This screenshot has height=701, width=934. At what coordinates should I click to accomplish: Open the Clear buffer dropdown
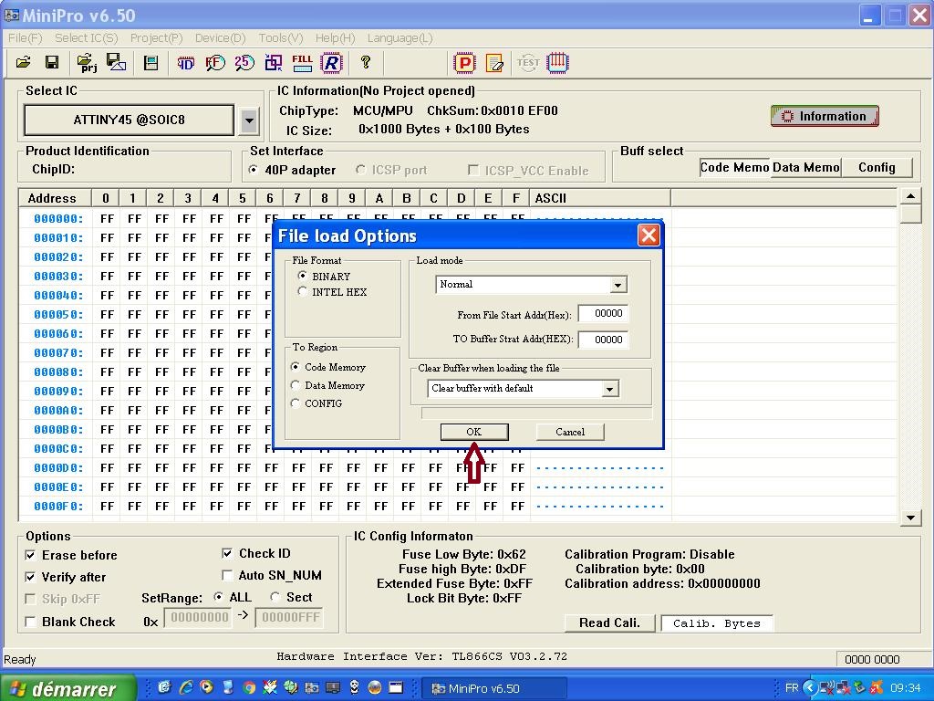point(609,389)
